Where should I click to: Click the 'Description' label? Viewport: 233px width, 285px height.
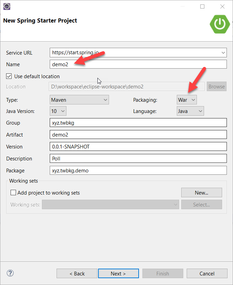click(19, 158)
